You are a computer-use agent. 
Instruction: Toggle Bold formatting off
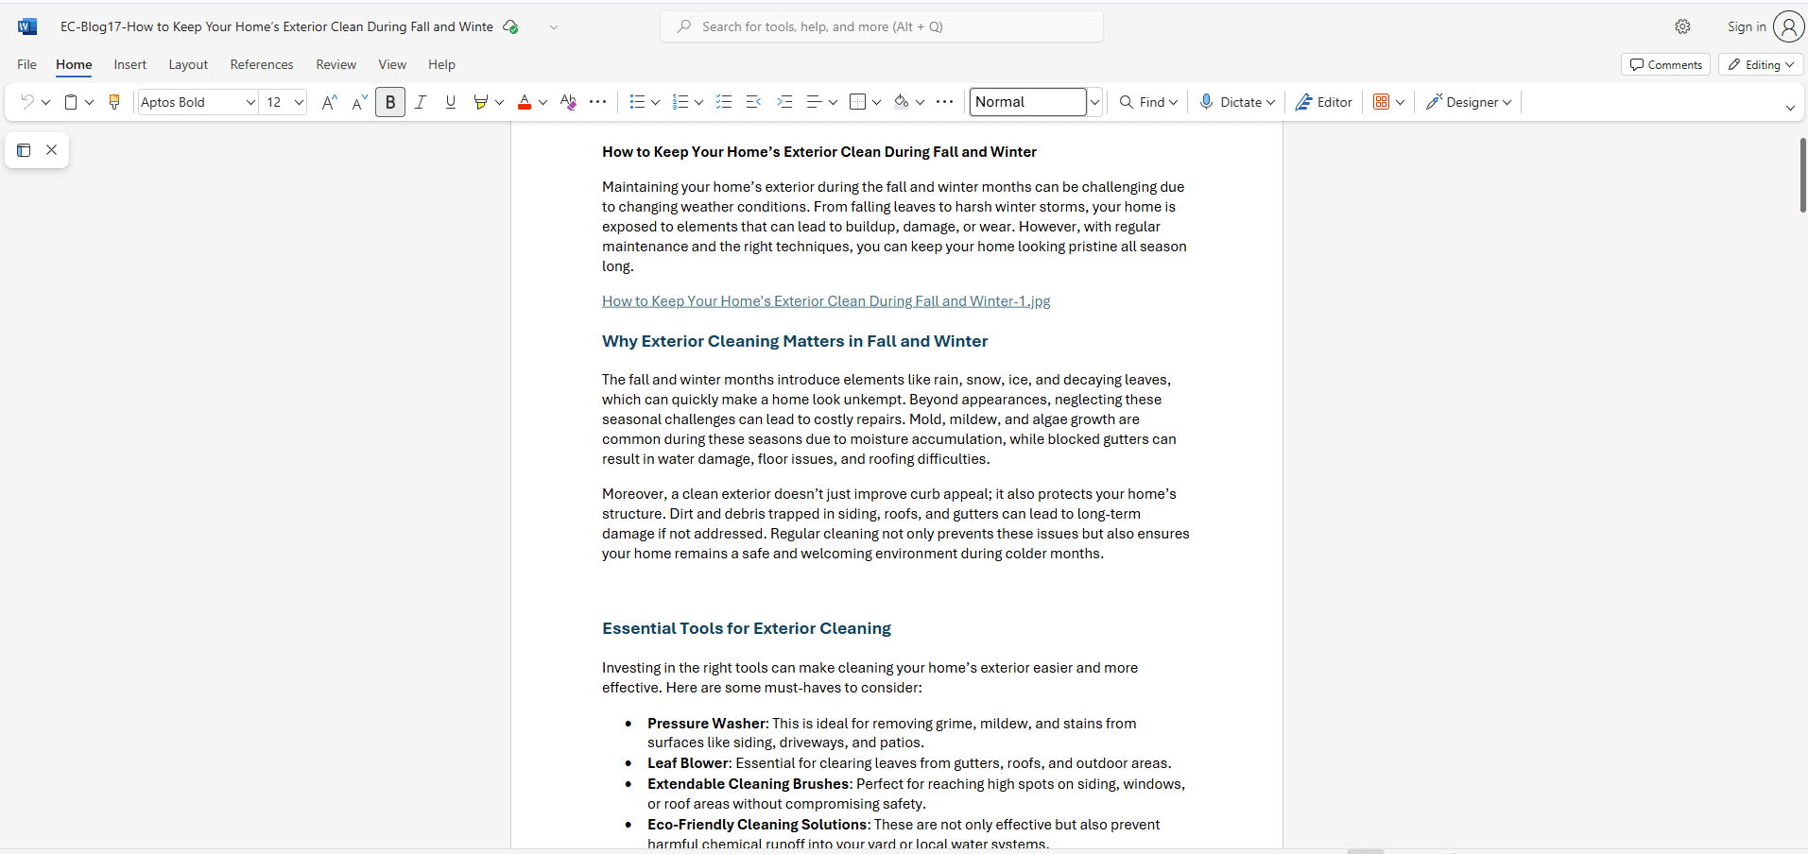click(x=390, y=102)
